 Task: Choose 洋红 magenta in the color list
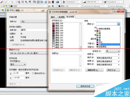click(x=108, y=42)
